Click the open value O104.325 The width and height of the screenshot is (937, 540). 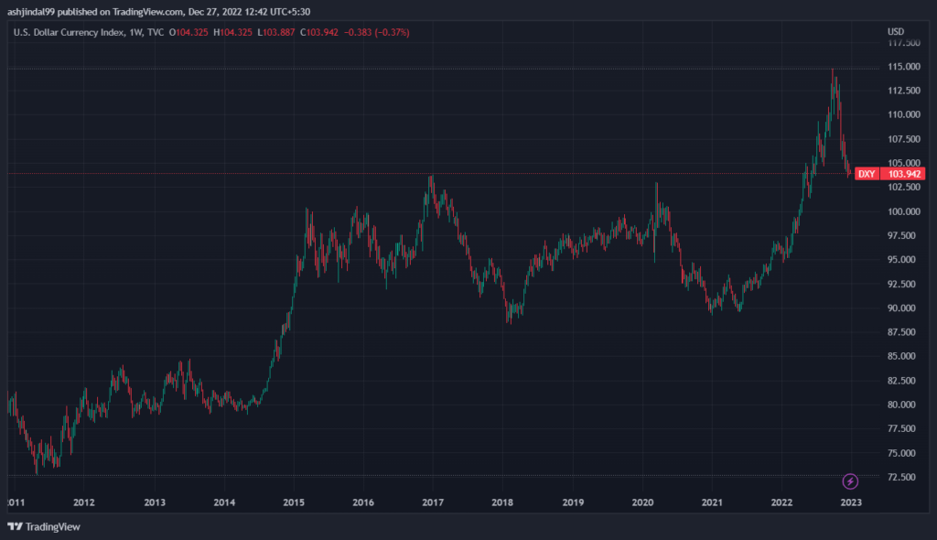188,32
